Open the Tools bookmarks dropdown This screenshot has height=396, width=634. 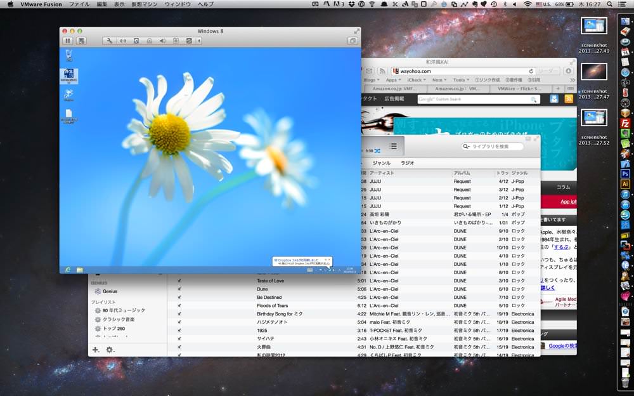pos(462,80)
